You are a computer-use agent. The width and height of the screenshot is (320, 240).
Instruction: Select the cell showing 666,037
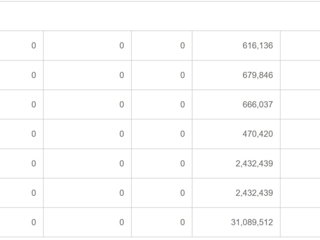[236, 104]
